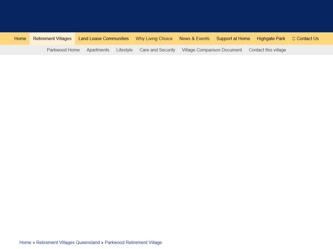This screenshot has height=249, width=333.
Task: Click the Contact Us menu item
Action: click(x=305, y=39)
